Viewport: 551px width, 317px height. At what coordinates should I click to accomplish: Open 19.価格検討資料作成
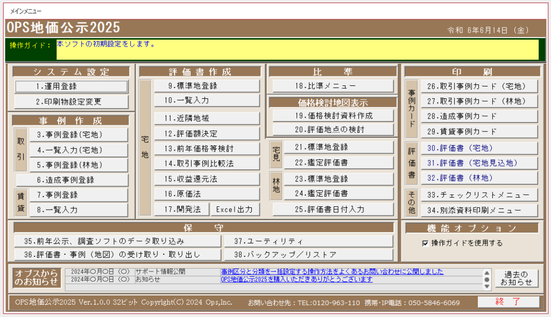pos(333,116)
